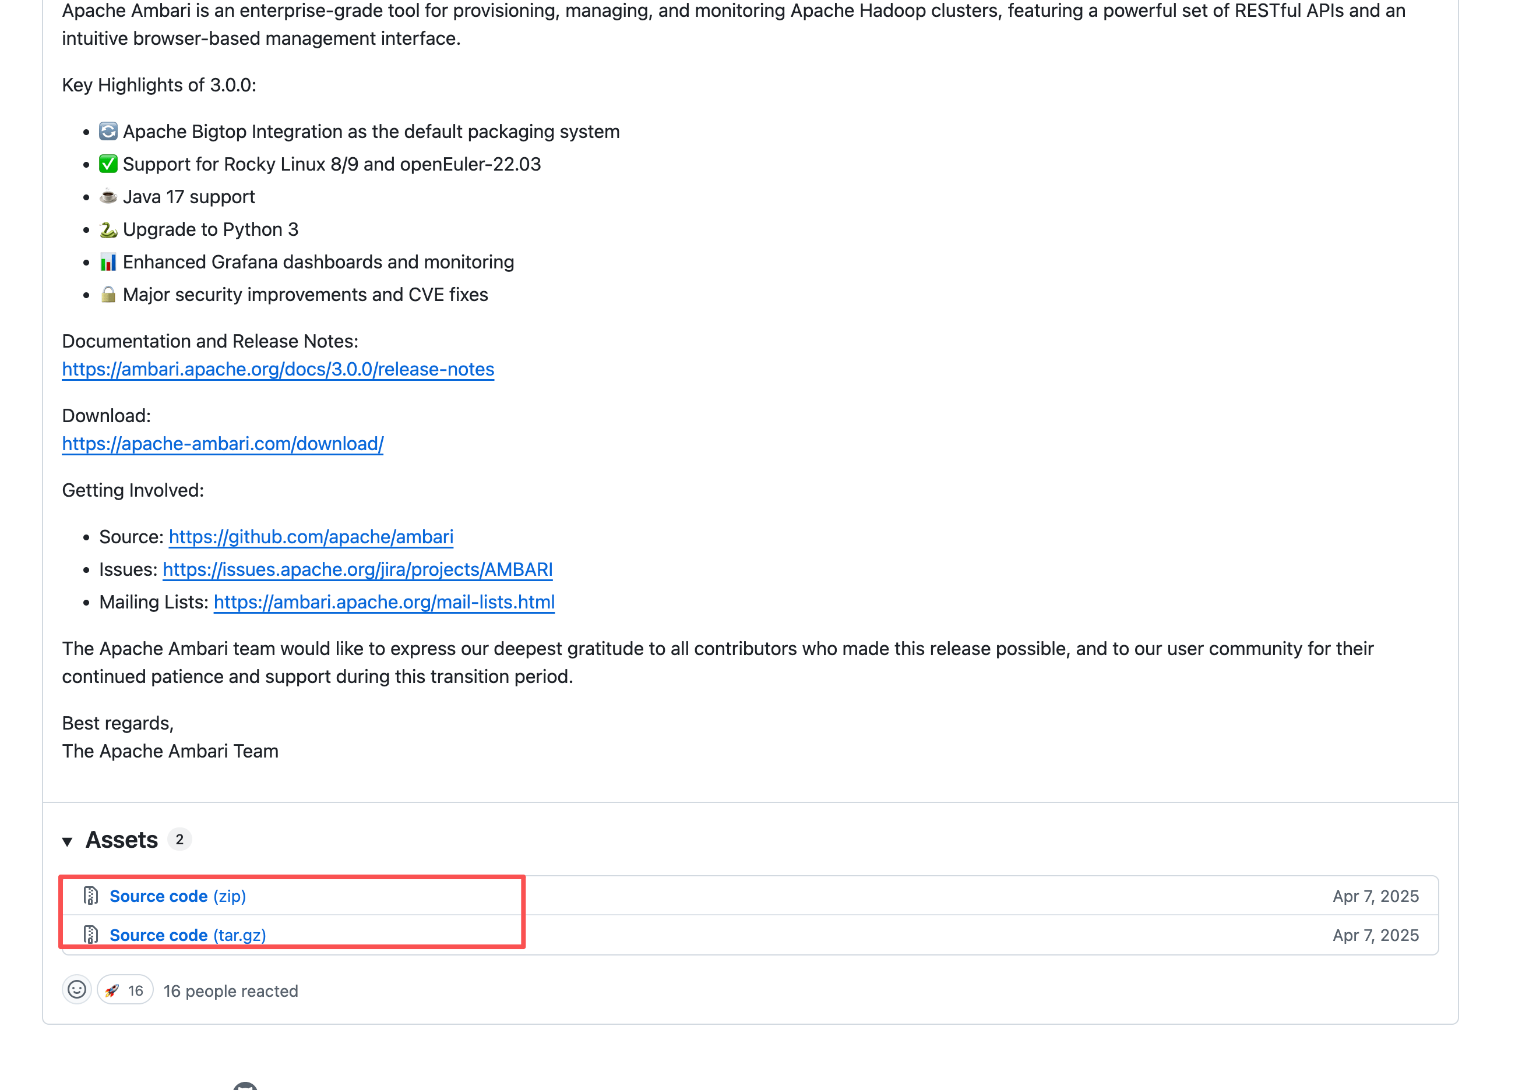Click the snake emoji beside Python 3

108,230
